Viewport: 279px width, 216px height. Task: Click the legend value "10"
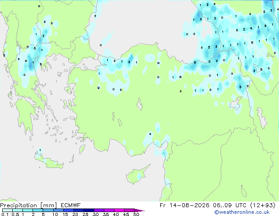(55, 214)
